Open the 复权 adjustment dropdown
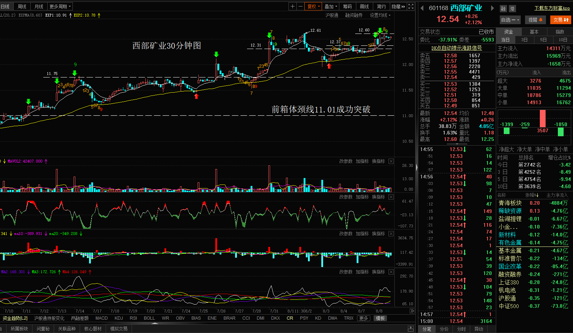The width and height of the screenshot is (573, 333). click(x=313, y=6)
